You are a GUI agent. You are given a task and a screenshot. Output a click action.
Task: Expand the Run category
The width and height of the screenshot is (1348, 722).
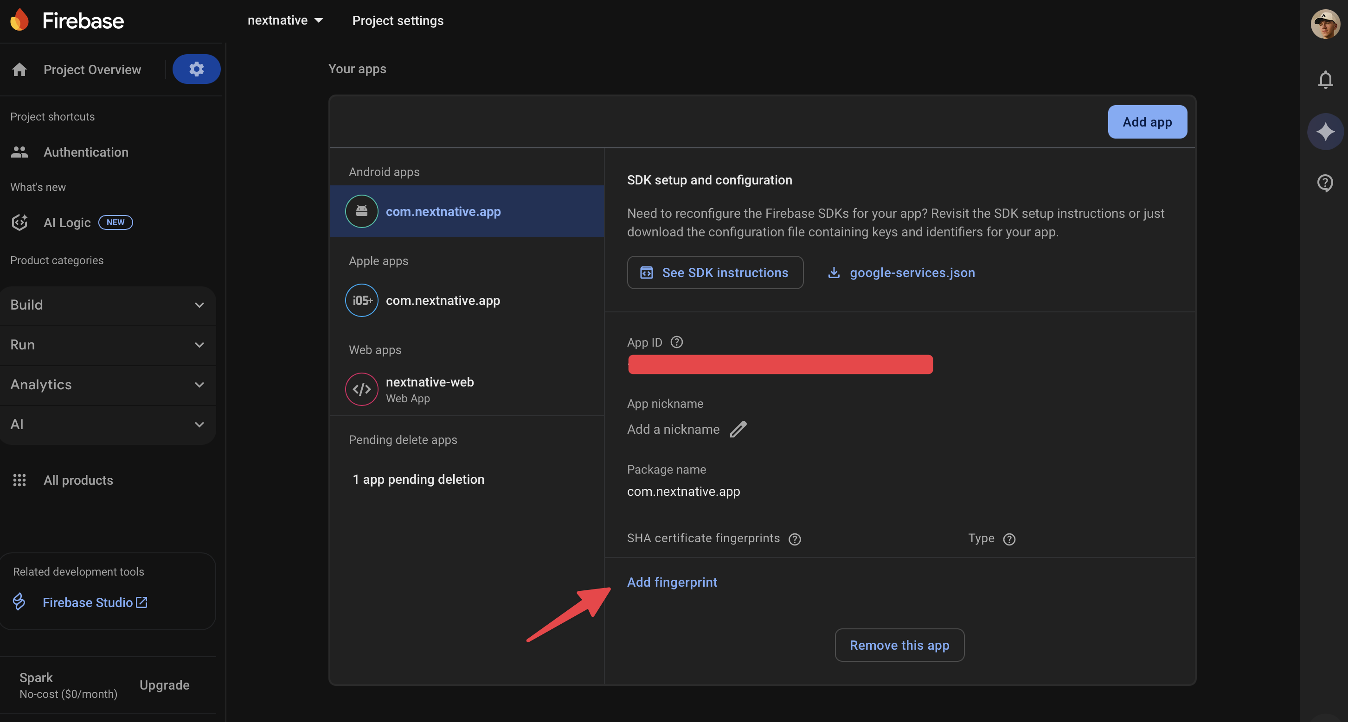coord(108,344)
